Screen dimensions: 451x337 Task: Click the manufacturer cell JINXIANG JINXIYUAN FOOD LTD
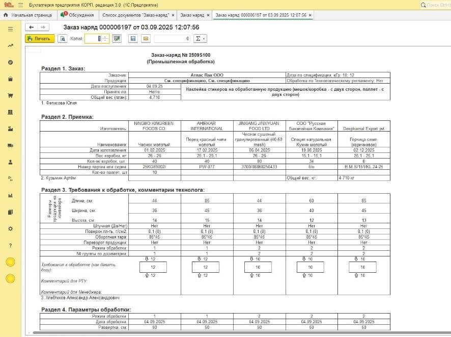[259, 126]
